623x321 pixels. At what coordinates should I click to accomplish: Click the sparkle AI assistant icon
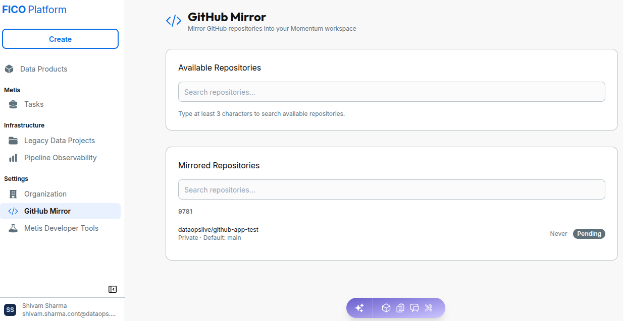[x=359, y=308]
